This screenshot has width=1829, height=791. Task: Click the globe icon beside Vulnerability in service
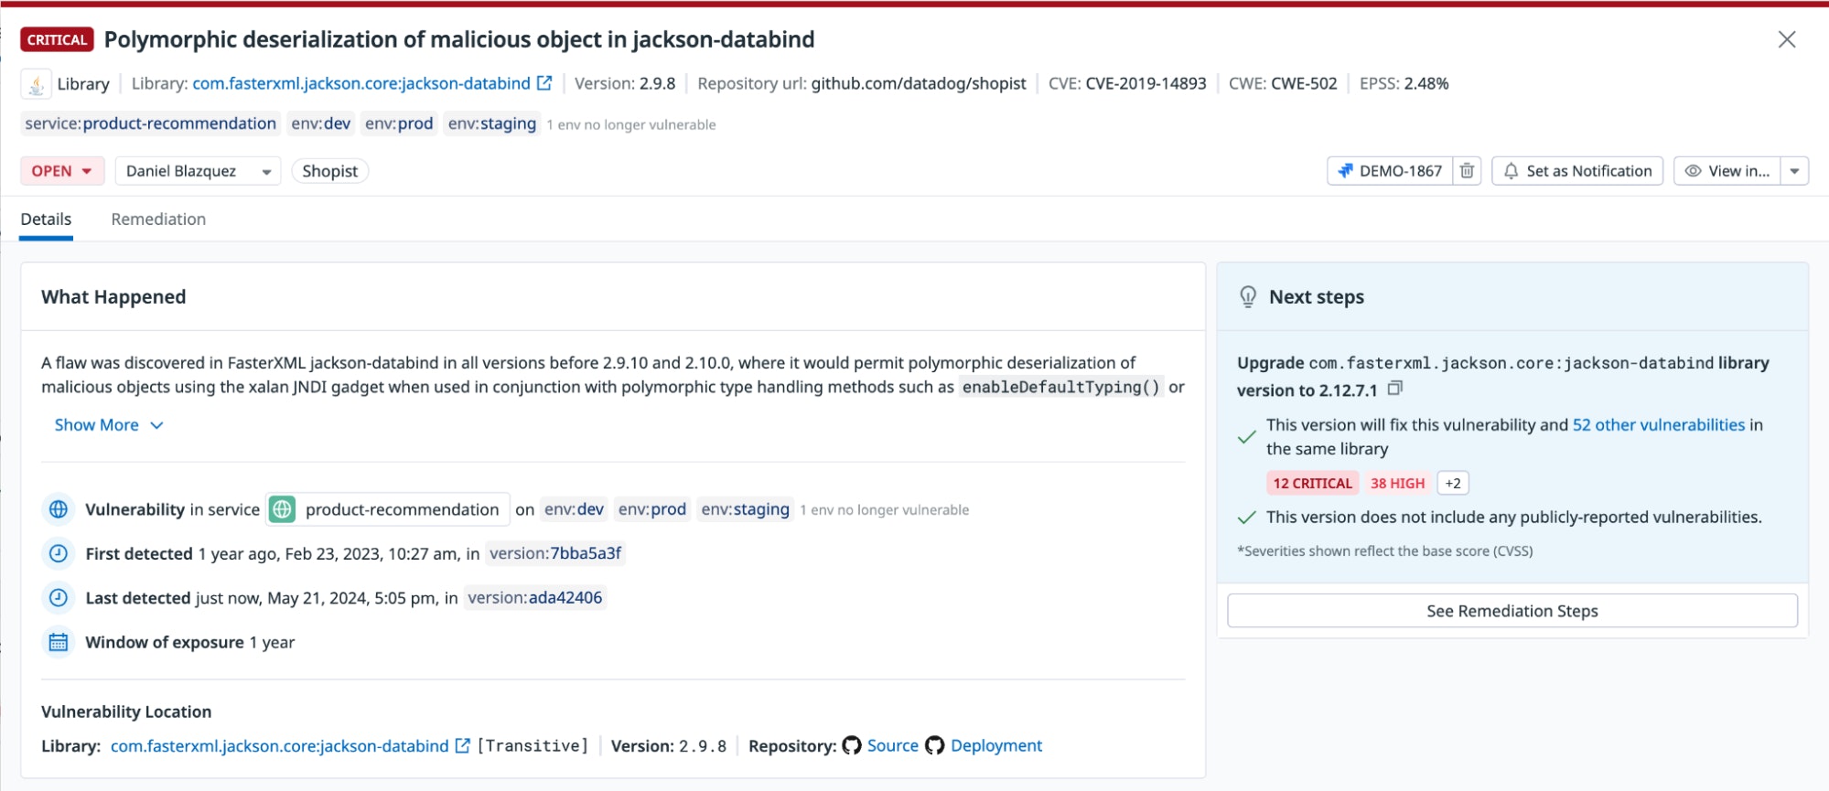(x=59, y=509)
